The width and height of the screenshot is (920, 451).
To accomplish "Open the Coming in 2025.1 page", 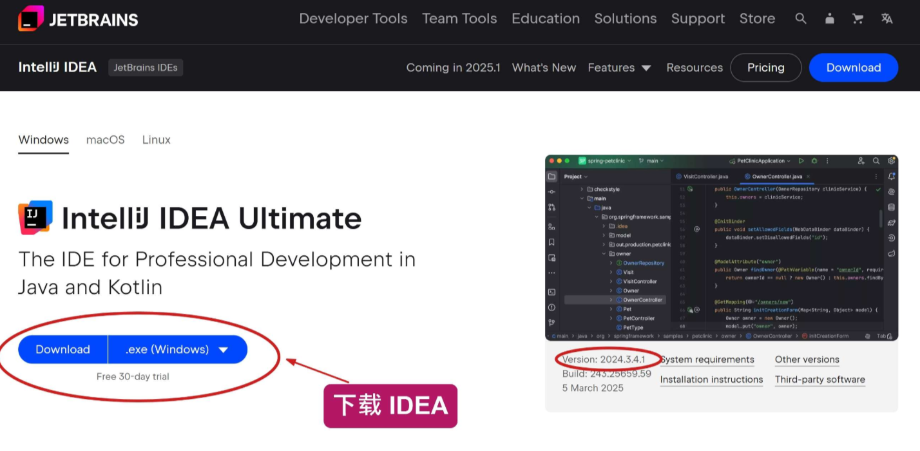I will [x=453, y=68].
